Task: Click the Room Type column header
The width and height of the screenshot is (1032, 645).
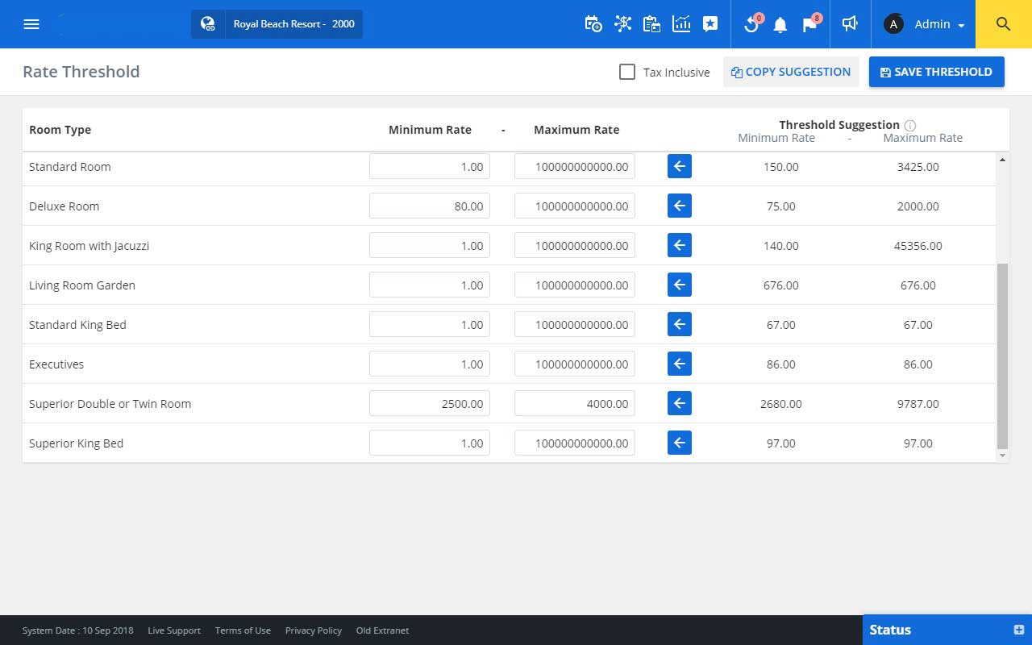Action: 60,130
